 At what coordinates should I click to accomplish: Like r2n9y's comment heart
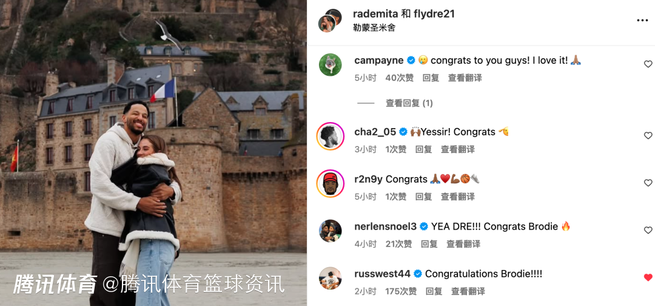pyautogui.click(x=648, y=183)
